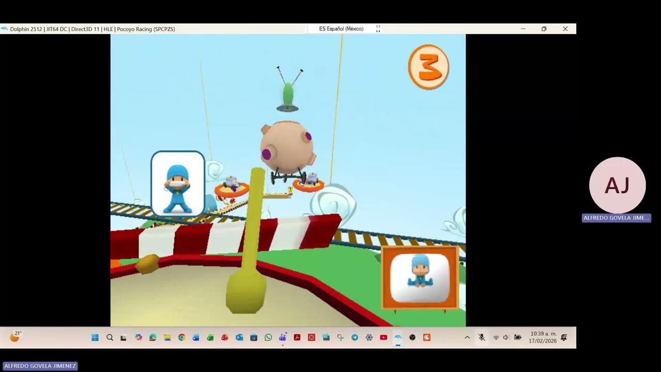Click ALFREDO GOVELA JIMENEZ presenter name tag

click(40, 366)
